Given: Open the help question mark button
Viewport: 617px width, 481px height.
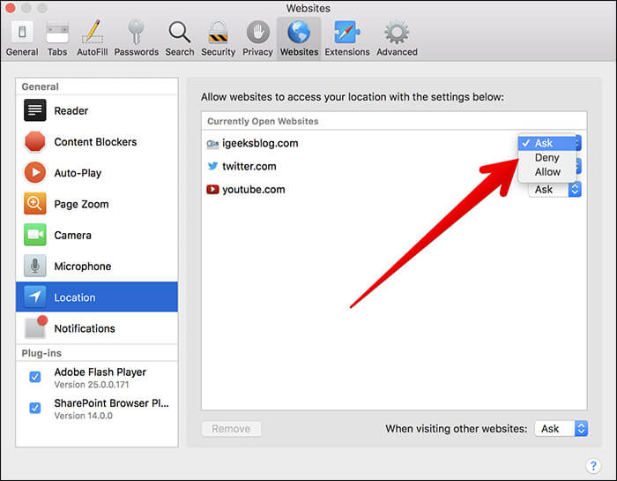Looking at the screenshot, I should (x=593, y=466).
